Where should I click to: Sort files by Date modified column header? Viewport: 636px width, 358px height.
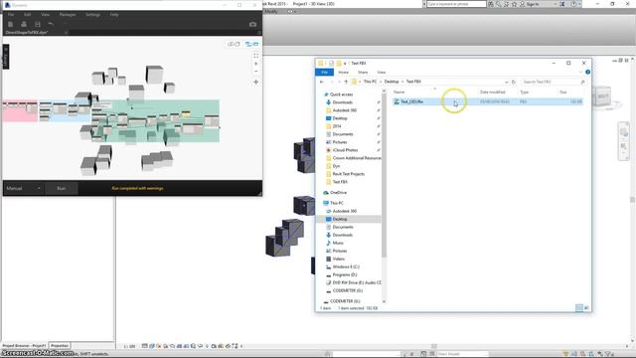pyautogui.click(x=493, y=92)
